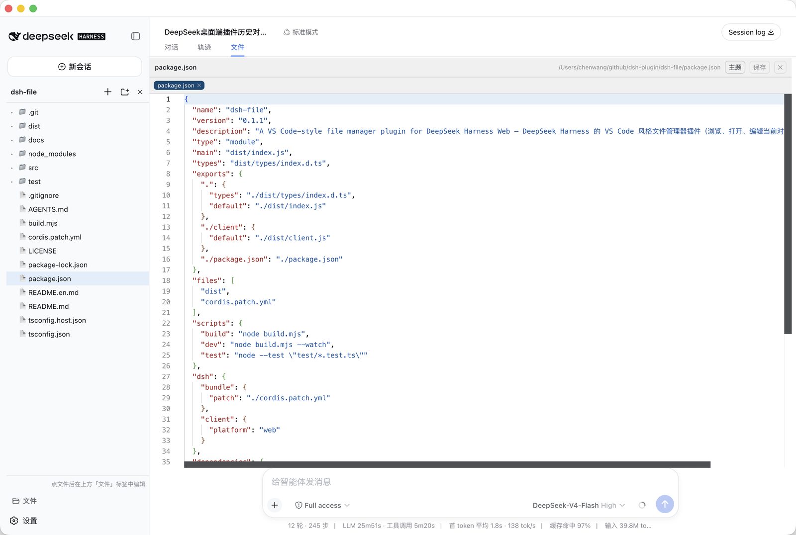
Task: Open package-lock.json file
Action: click(78, 265)
